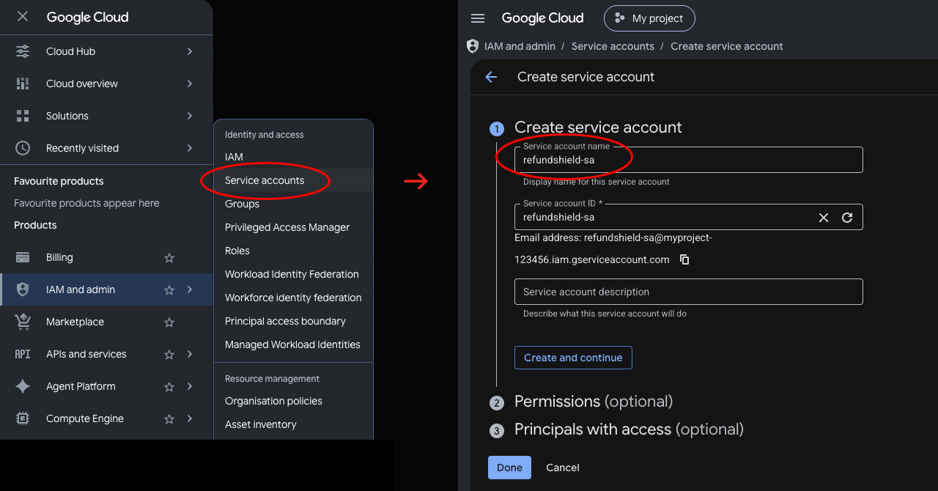Click the Service account name field
The height and width of the screenshot is (491, 938).
689,160
